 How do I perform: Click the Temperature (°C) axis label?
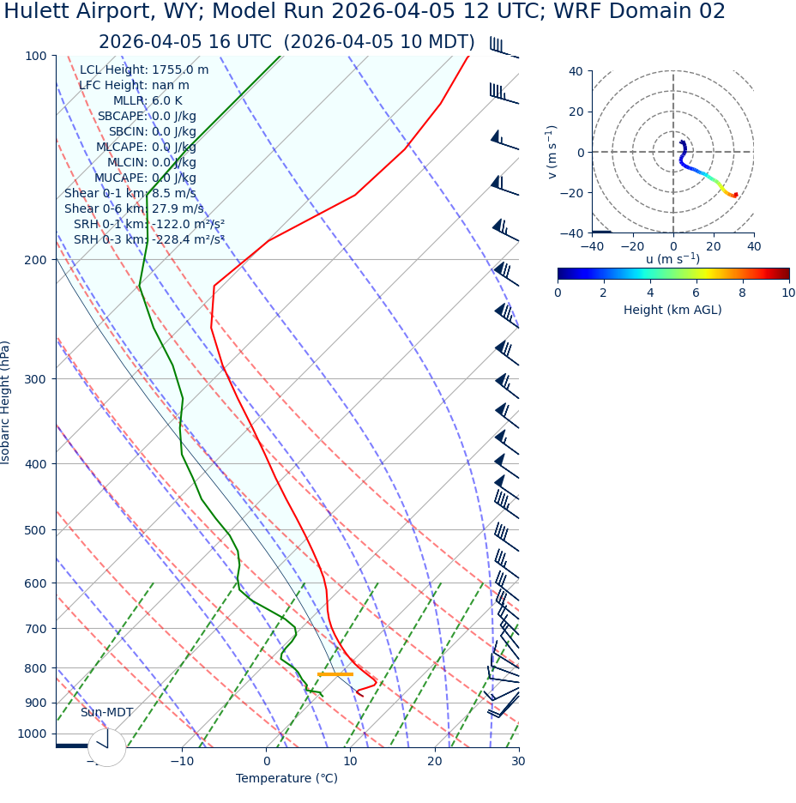(x=286, y=778)
